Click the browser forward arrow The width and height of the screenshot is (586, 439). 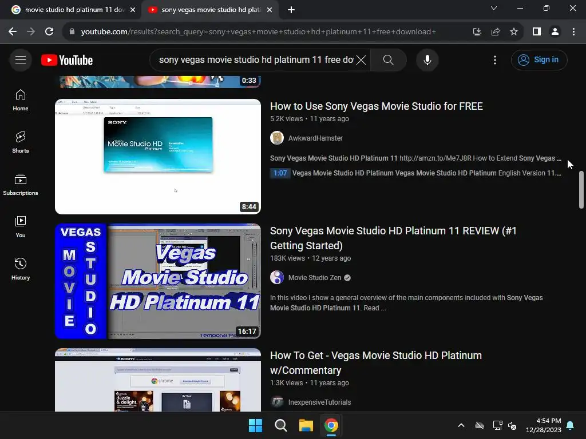31,32
